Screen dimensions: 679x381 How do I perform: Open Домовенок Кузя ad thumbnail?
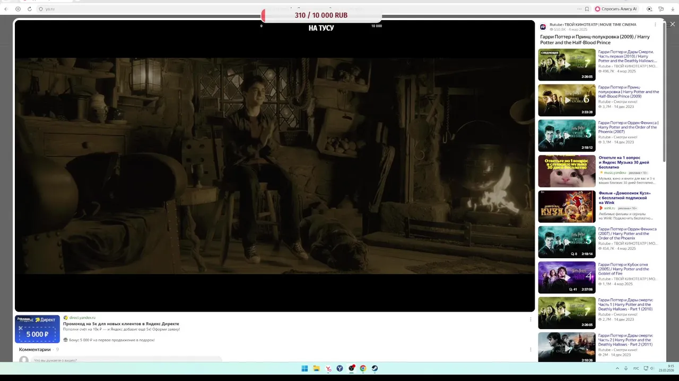(x=567, y=206)
